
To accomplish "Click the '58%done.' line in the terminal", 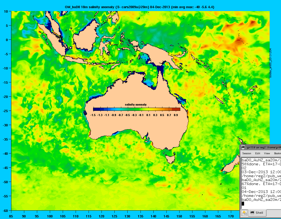I will pos(261,164).
